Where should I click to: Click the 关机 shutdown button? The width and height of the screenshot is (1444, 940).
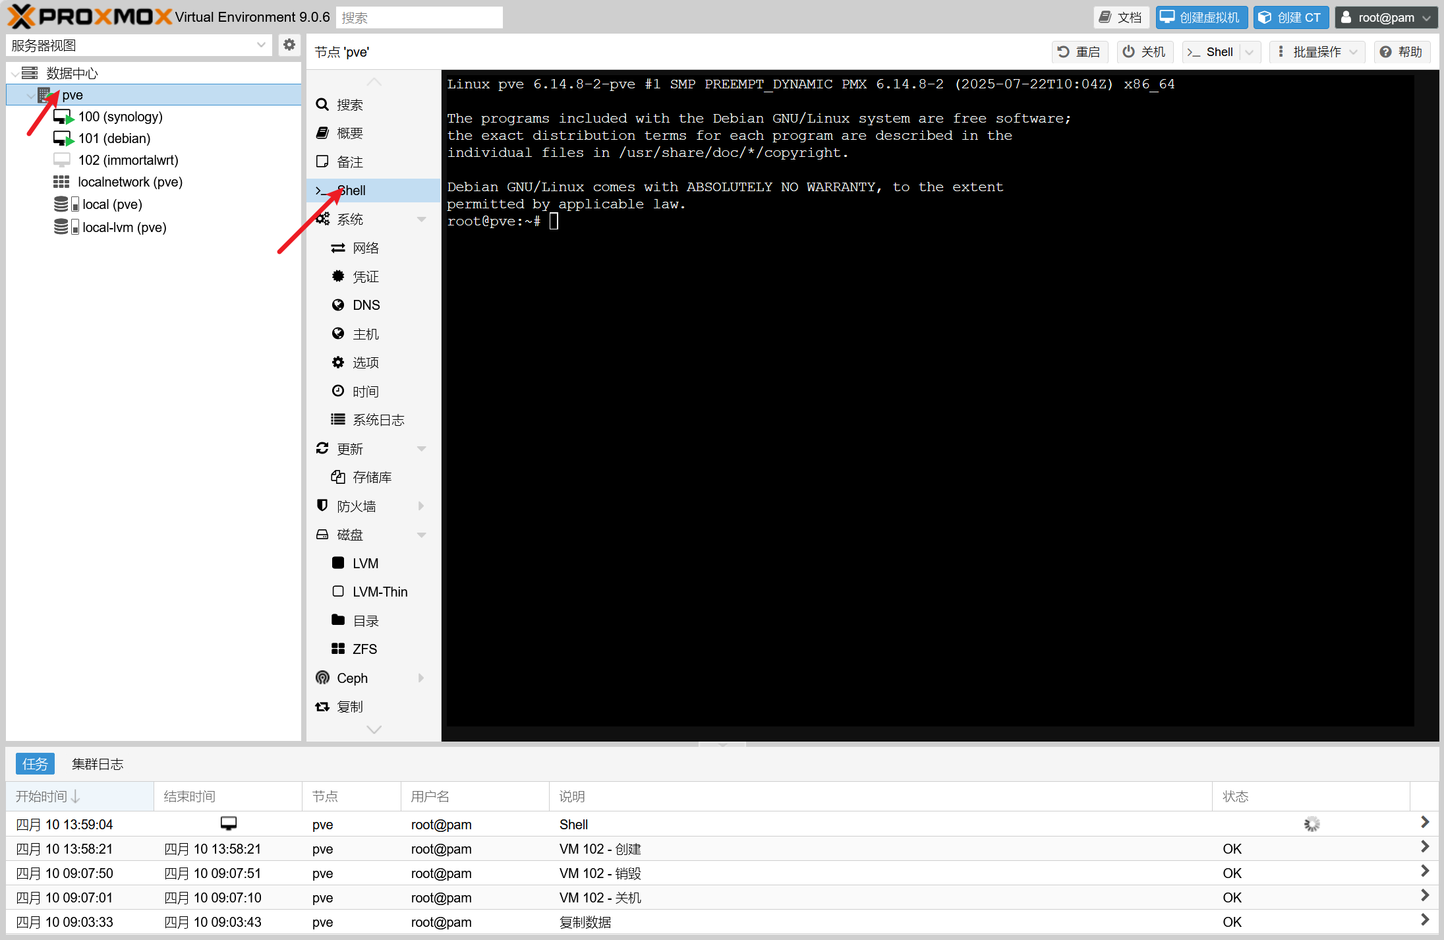pyautogui.click(x=1145, y=51)
